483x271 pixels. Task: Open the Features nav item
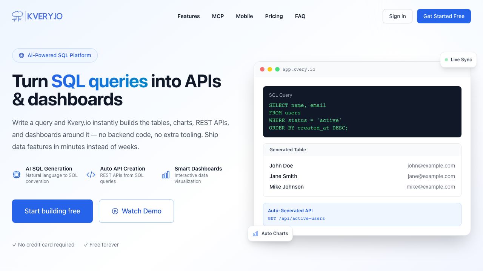tap(189, 16)
